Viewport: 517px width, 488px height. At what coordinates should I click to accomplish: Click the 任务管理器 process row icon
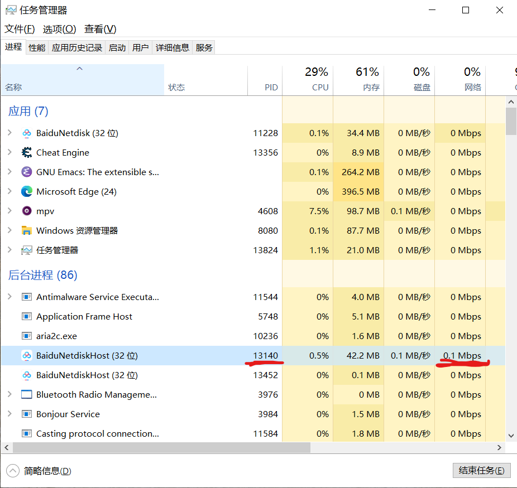[27, 250]
